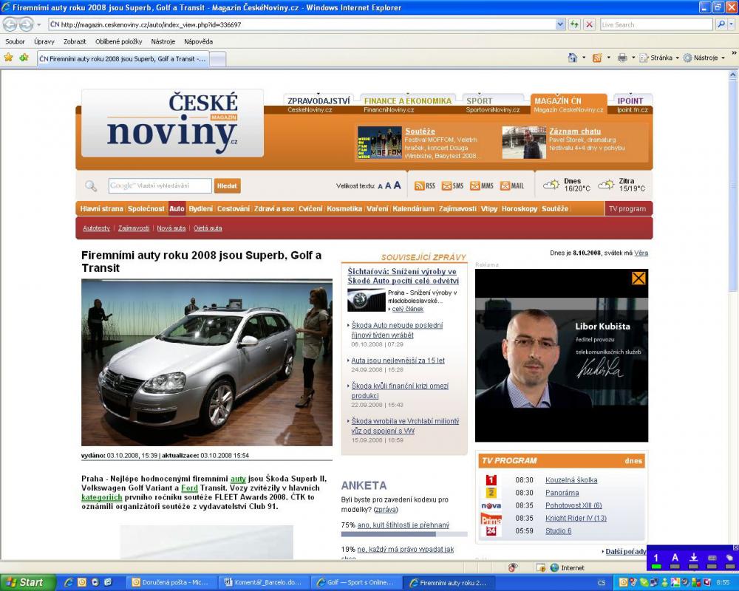
Task: Click the ČT1 channel logo
Action: click(x=491, y=479)
